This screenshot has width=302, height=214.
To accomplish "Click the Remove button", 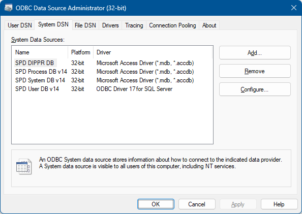I will coord(255,71).
